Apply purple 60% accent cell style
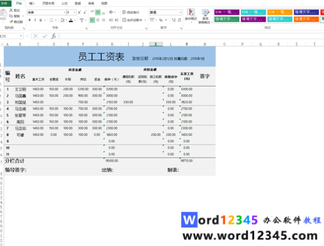The image size is (324, 246). (x=227, y=12)
